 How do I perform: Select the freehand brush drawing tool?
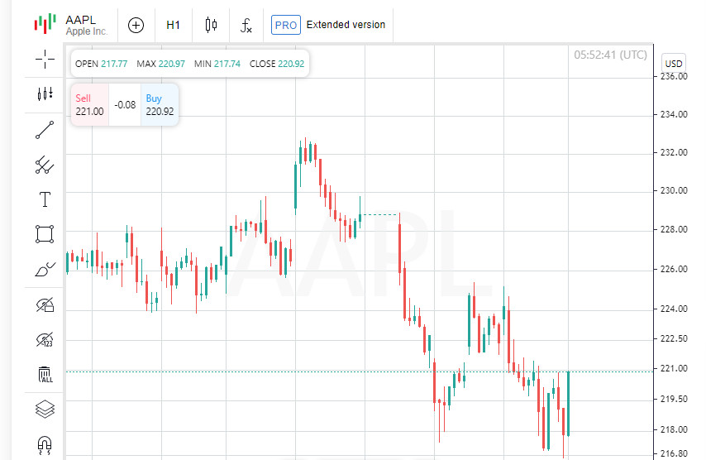pos(45,269)
